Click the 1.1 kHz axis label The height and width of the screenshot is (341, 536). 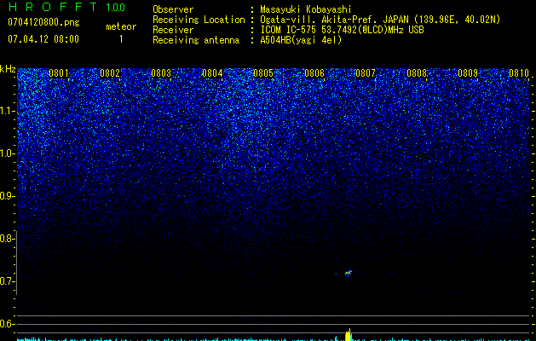click(x=6, y=111)
